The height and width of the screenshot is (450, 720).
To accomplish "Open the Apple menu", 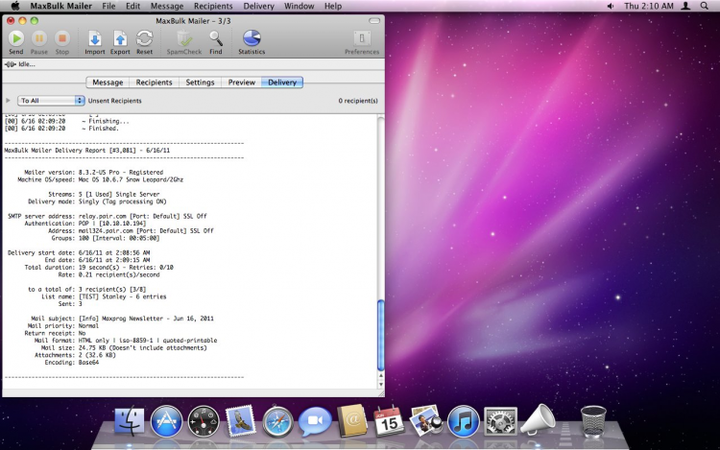I will (15, 6).
